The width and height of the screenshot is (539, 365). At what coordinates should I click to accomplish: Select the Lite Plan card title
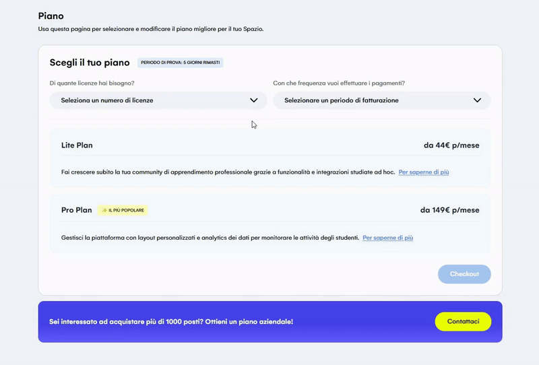(x=77, y=145)
